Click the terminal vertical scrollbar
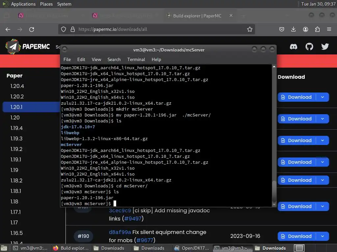This screenshot has height=252, width=337. tap(274, 191)
